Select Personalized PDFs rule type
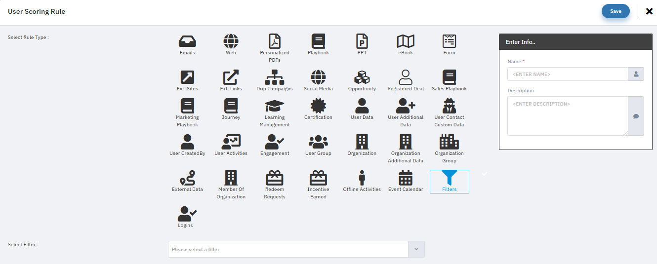The height and width of the screenshot is (264, 657). pos(274,41)
